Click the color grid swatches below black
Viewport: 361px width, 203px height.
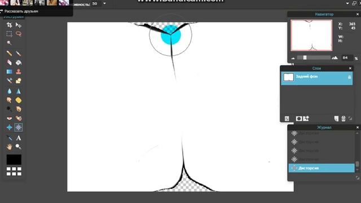coord(14,171)
